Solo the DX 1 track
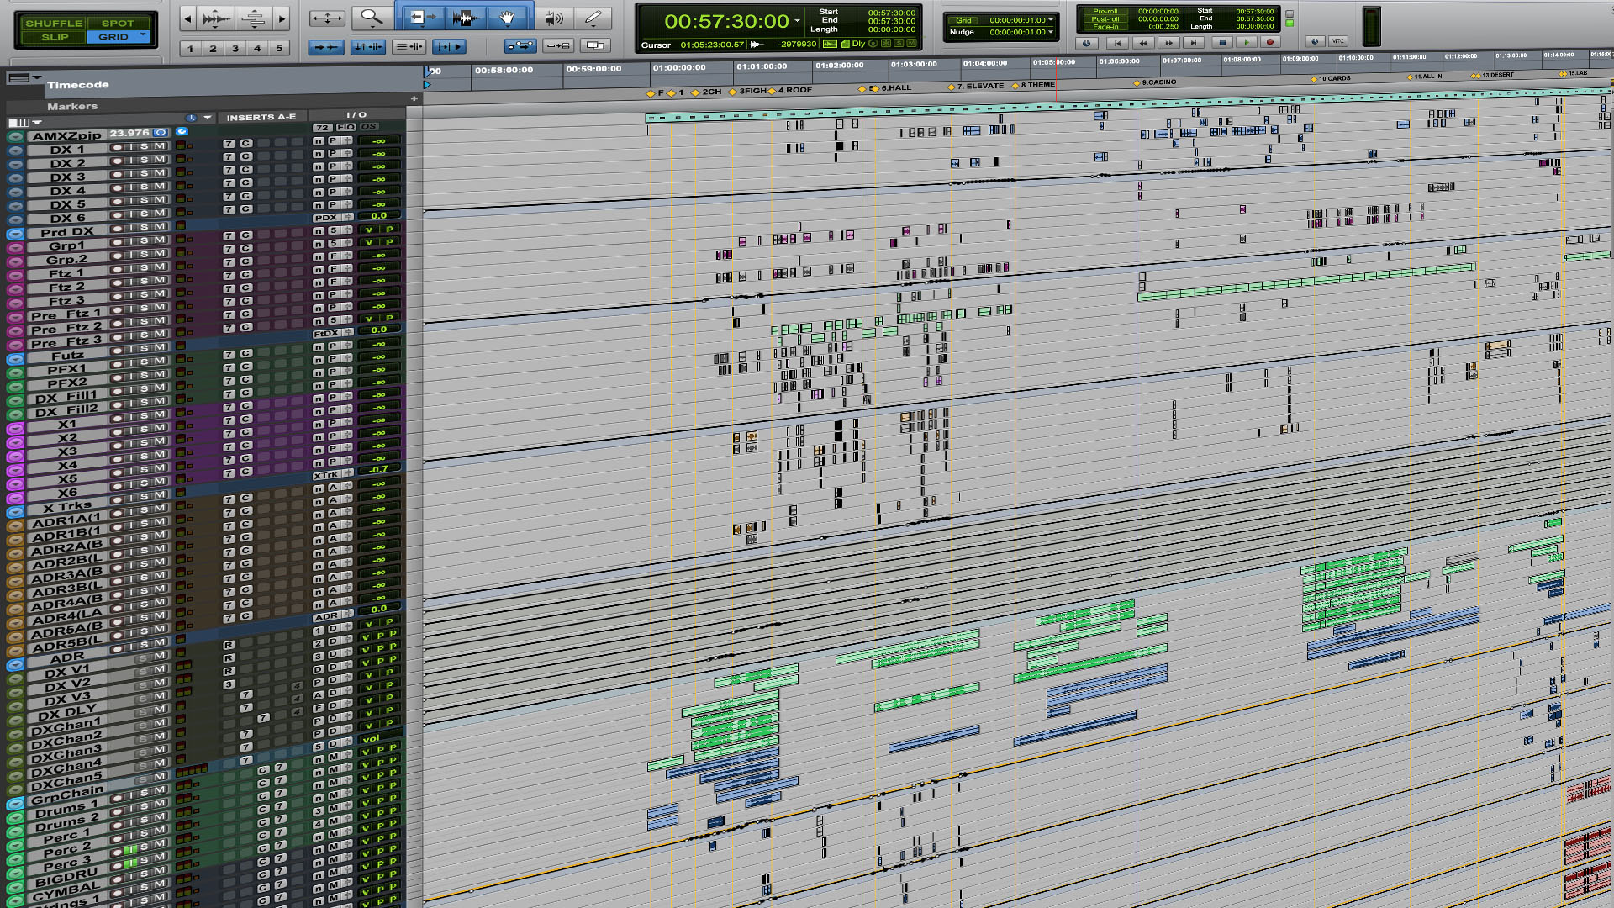This screenshot has height=908, width=1614. [x=145, y=147]
